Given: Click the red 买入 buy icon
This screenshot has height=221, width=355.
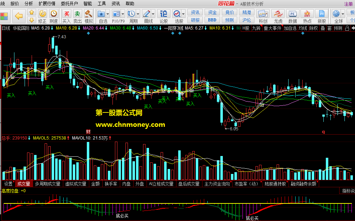Looking at the screenshot, I should pyautogui.click(x=66, y=14).
